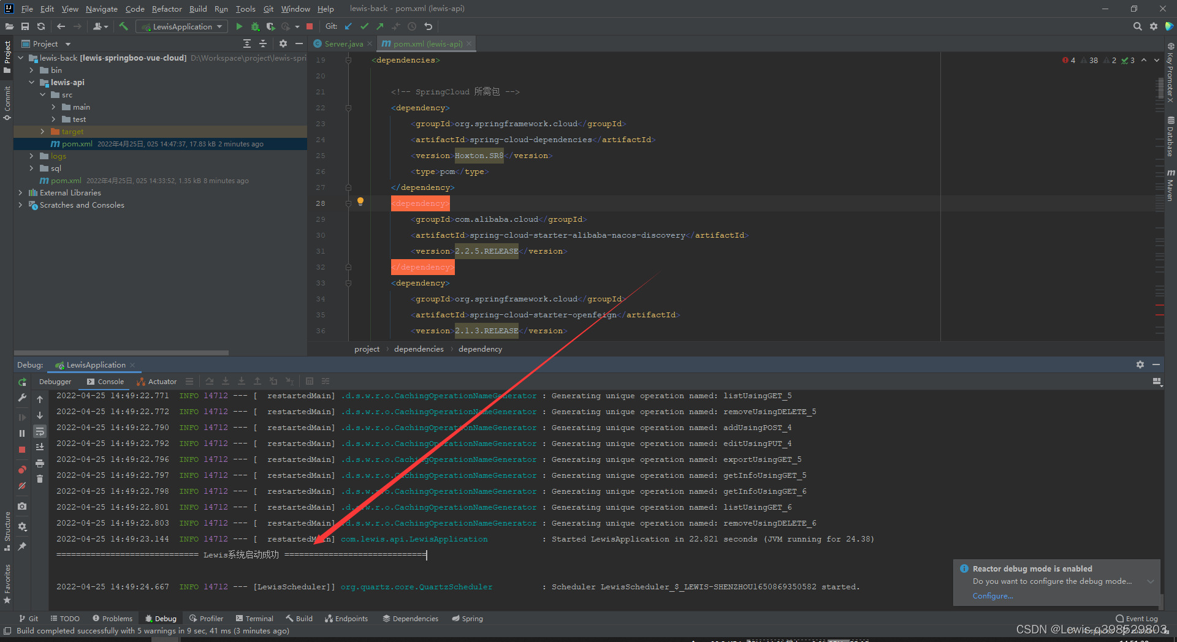
Task: Expand the bin folder in project tree
Action: click(31, 70)
